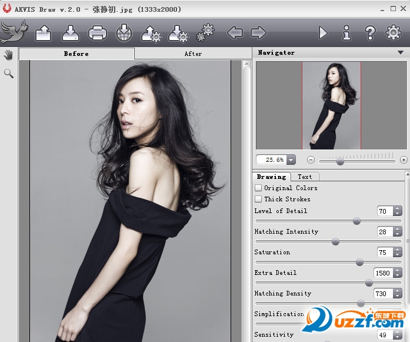The width and height of the screenshot is (410, 342).
Task: Increase Sensitivity with stepper
Action: (x=398, y=333)
